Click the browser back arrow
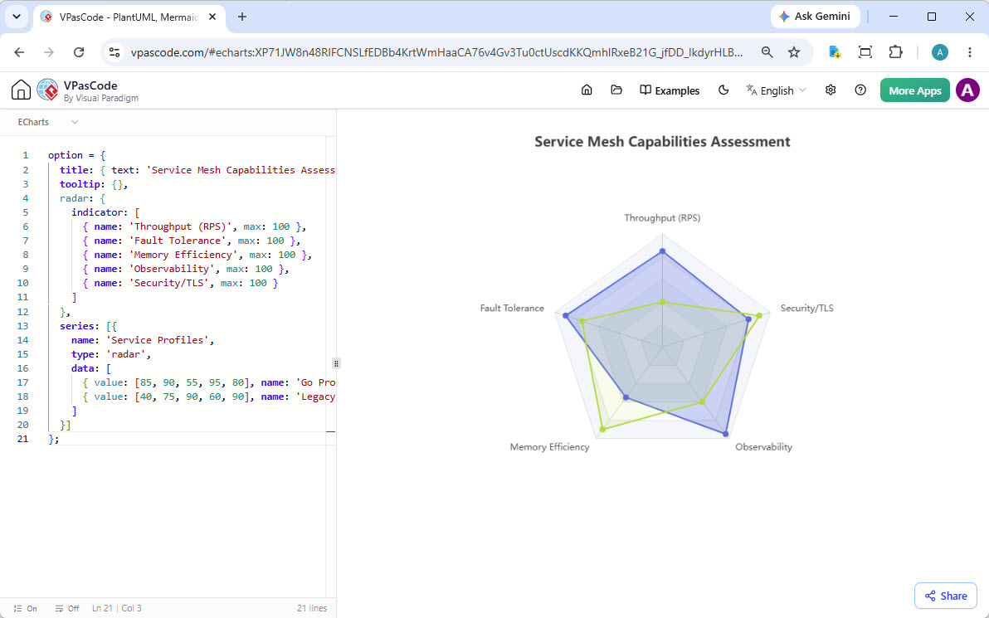The width and height of the screenshot is (989, 618). coord(20,52)
